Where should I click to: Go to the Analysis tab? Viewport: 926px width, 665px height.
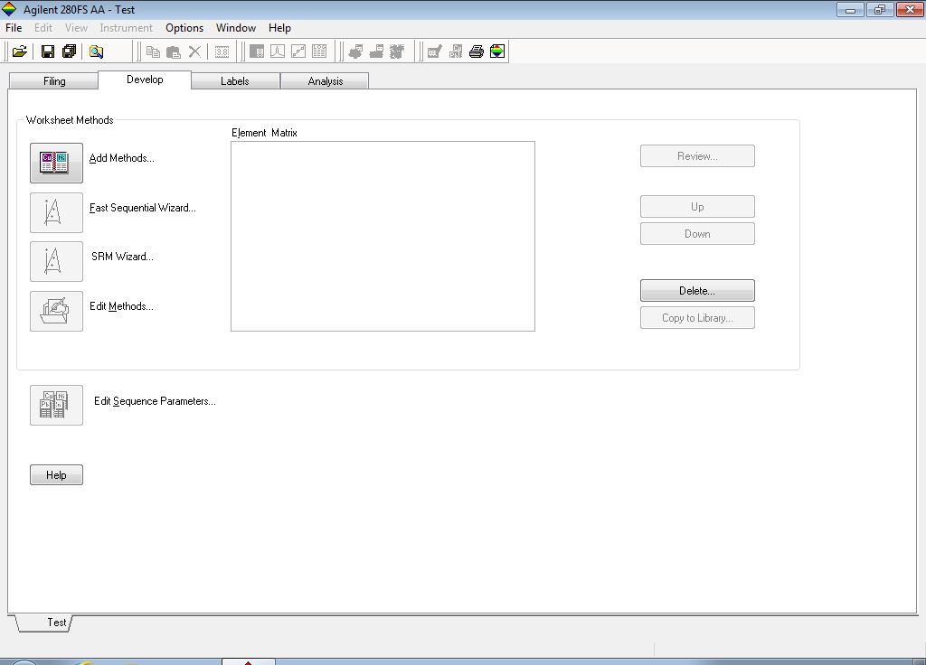pos(325,81)
